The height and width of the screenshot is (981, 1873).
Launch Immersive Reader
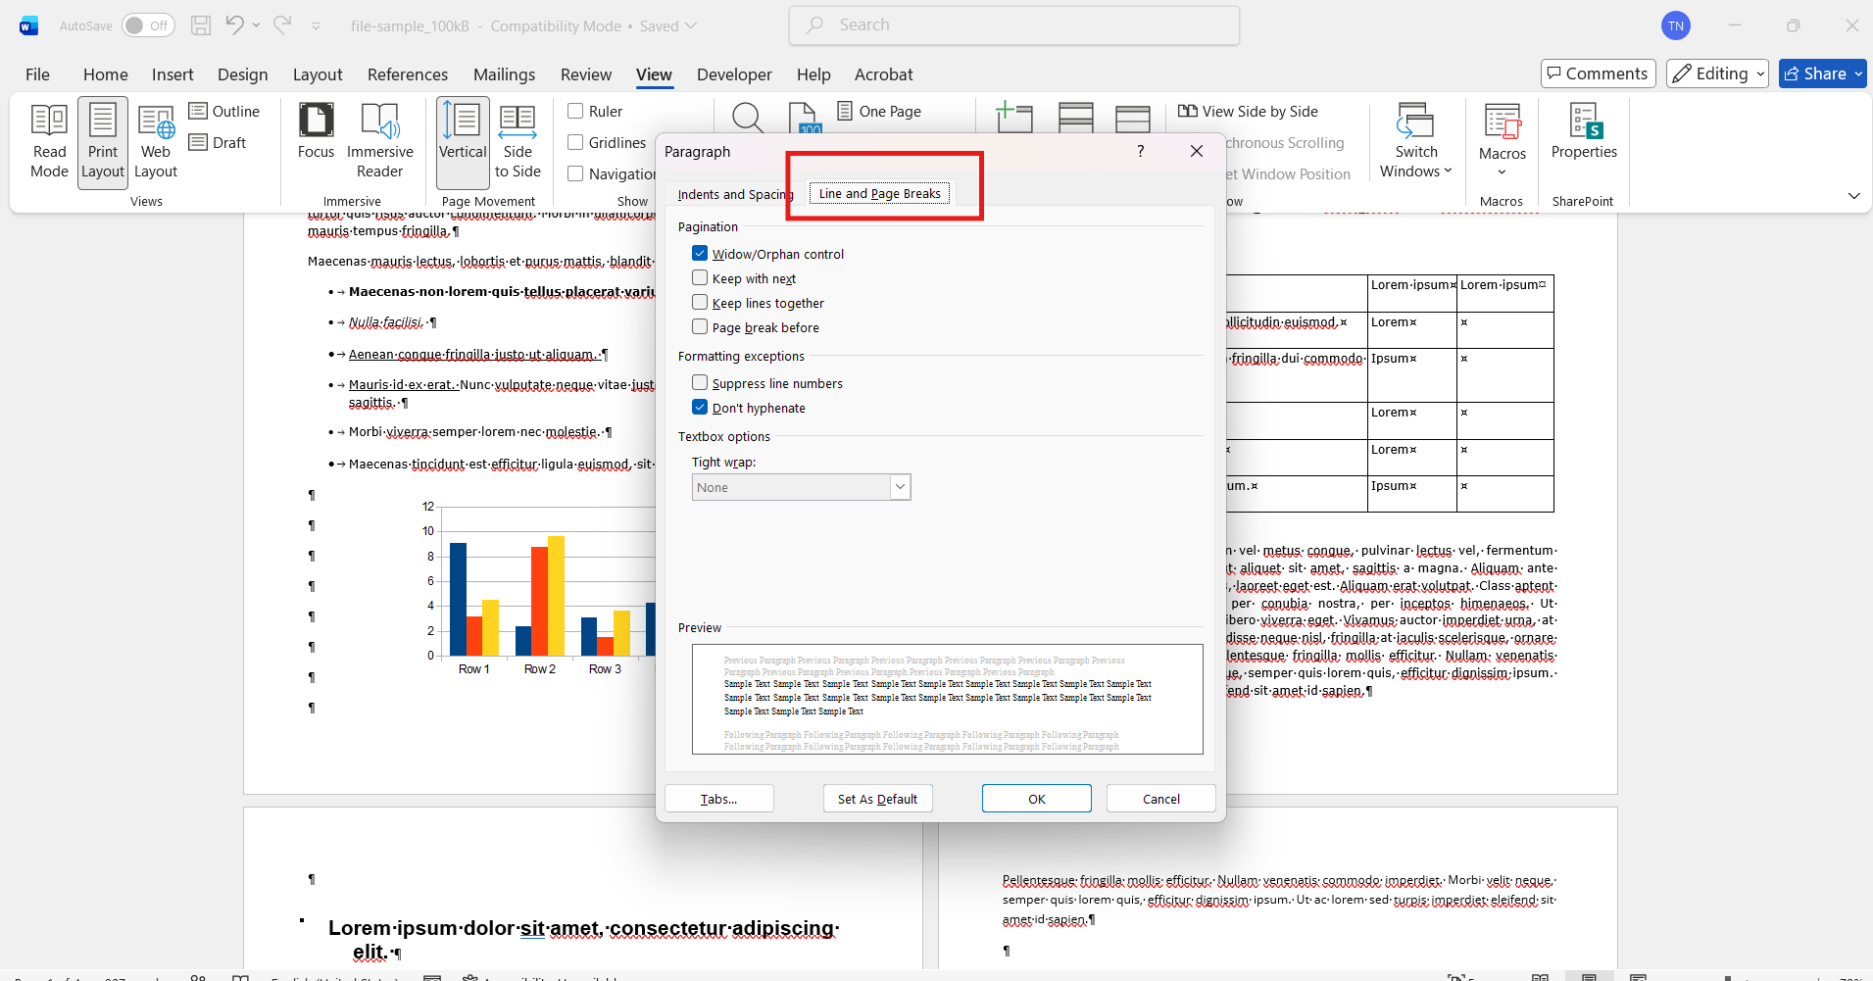coord(380,142)
